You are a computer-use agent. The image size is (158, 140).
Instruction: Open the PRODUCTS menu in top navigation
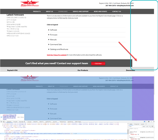(x=37, y=11)
